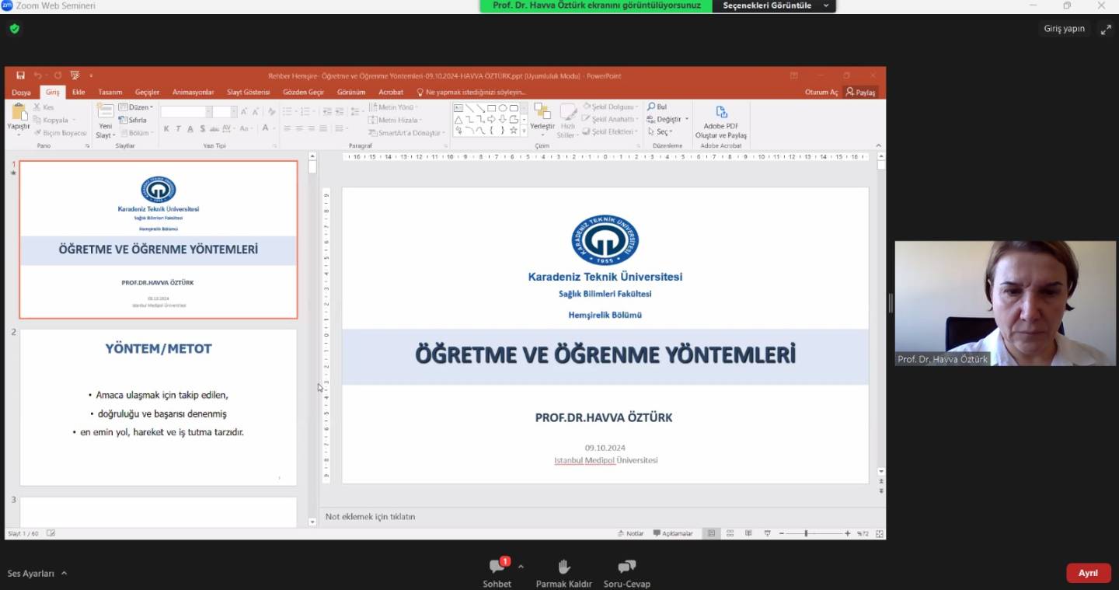Open the font size combo box
Viewport: 1119px width, 590px height.
coord(224,112)
